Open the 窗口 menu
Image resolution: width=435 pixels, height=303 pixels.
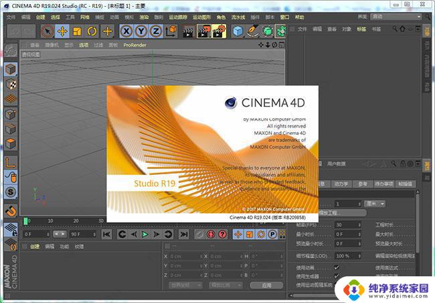[x=284, y=17]
